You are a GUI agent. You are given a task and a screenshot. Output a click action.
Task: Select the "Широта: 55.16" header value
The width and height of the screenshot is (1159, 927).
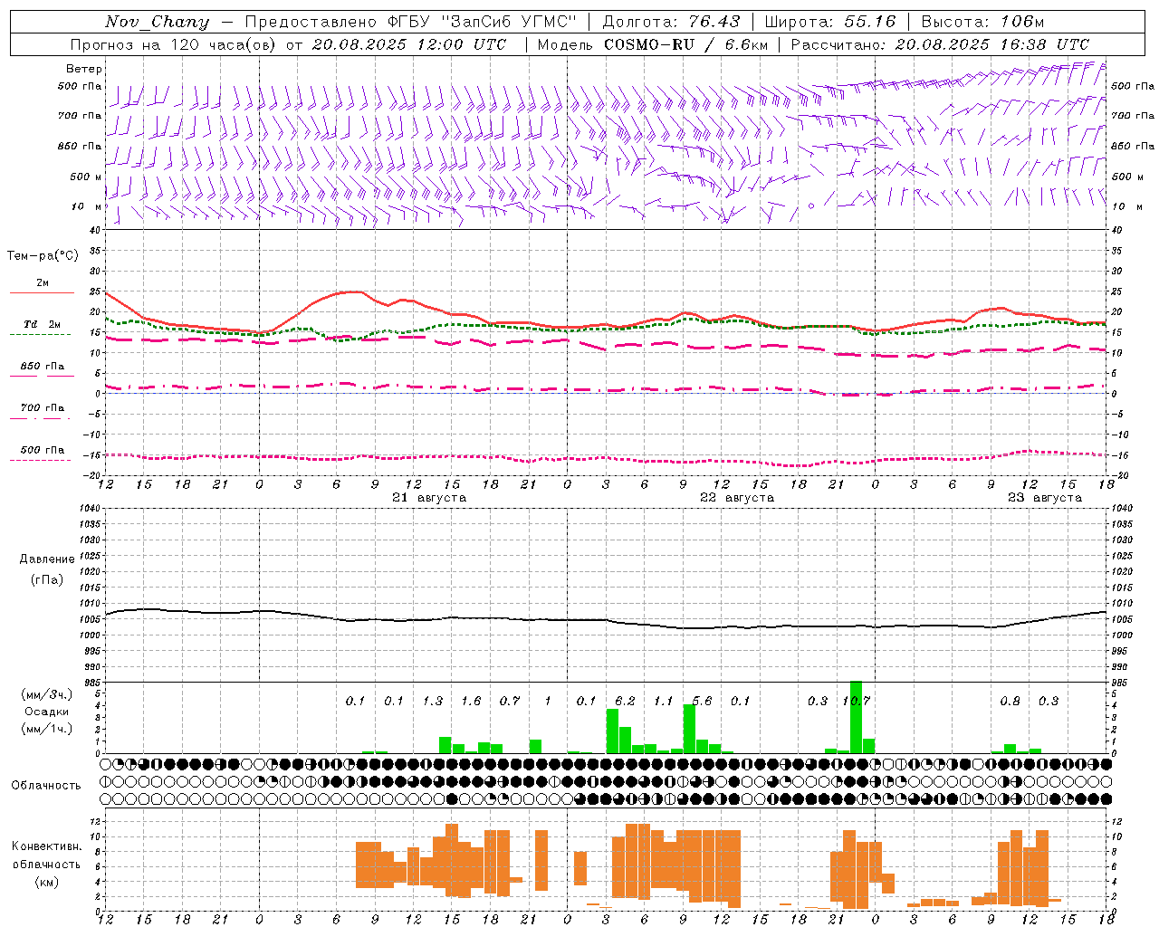pos(830,22)
